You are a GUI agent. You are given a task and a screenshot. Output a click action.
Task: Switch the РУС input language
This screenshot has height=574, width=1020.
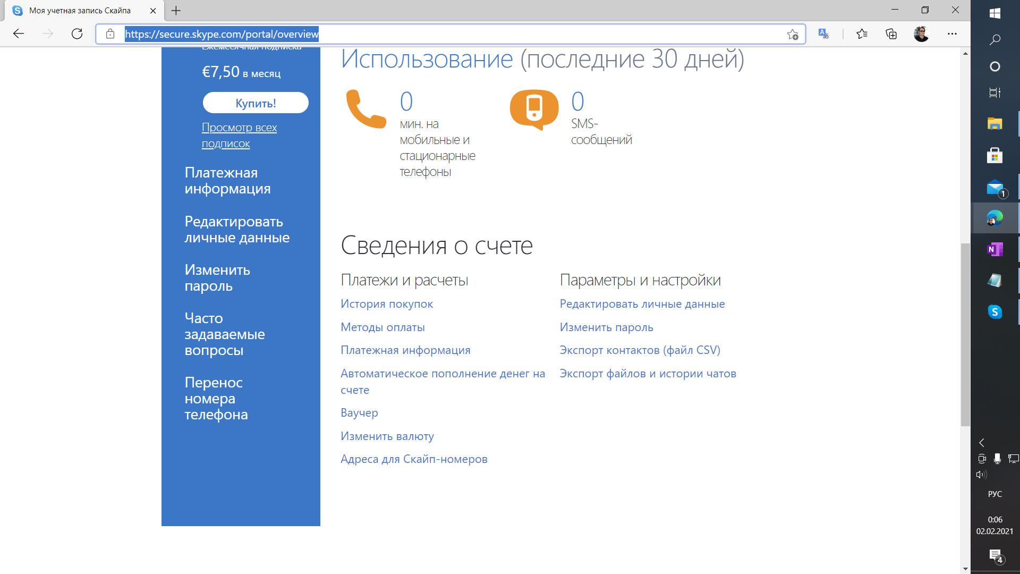click(x=995, y=494)
